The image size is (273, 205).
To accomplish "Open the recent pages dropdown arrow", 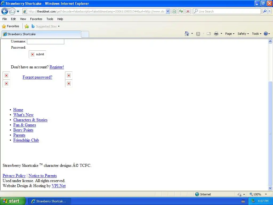I will [18, 11].
